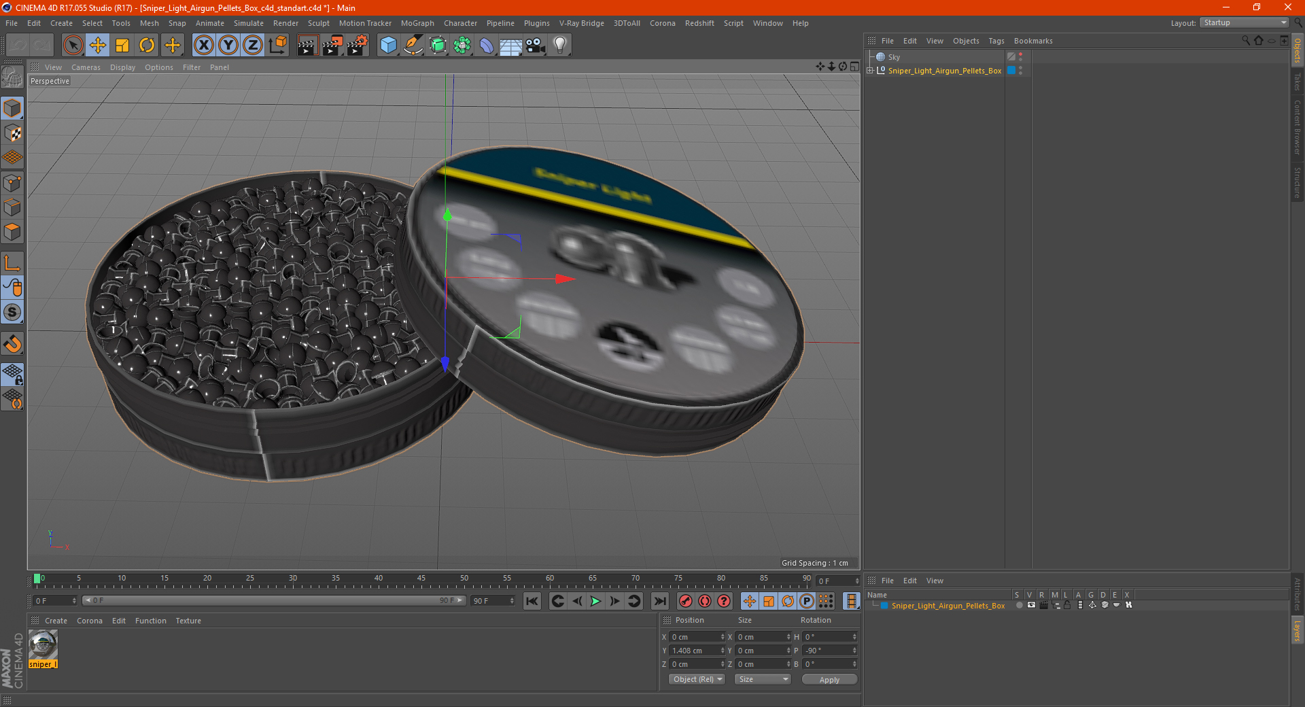
Task: Enable Snap with magnet icon
Action: pyautogui.click(x=12, y=344)
